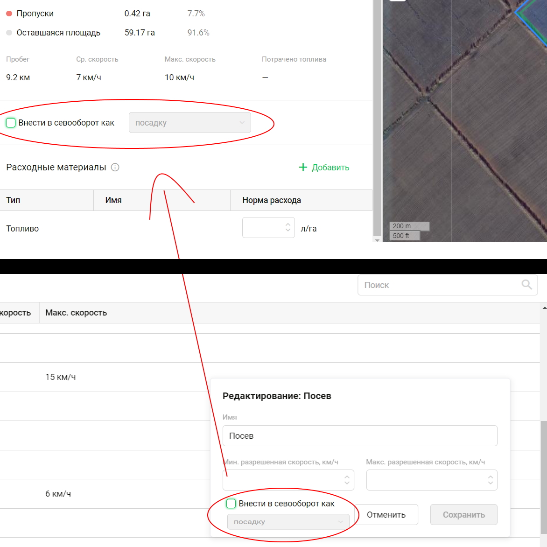Click the down arrow of the upper panel scrollbar
Screen dimensions: 547x547
(x=377, y=240)
